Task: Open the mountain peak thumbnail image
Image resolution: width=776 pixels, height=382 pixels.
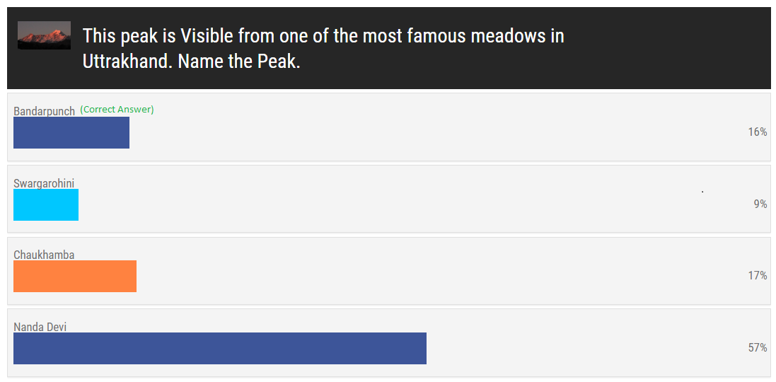Action: (44, 35)
